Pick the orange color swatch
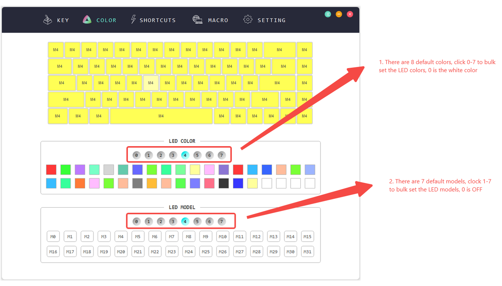The width and height of the screenshot is (502, 286). click(x=80, y=183)
